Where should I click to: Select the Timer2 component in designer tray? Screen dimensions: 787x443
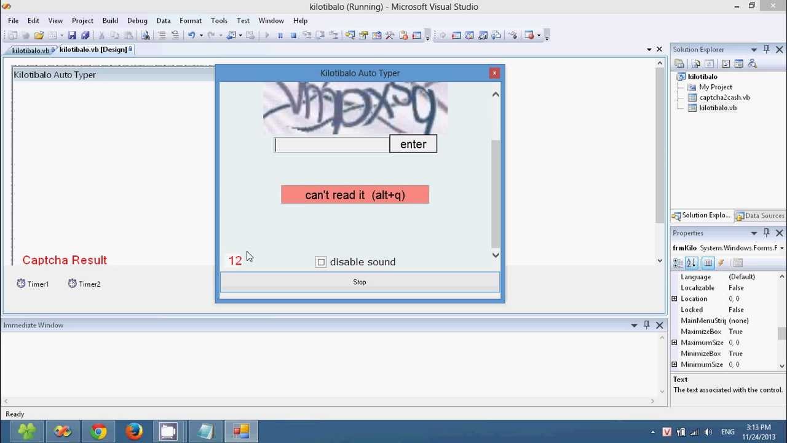84,284
